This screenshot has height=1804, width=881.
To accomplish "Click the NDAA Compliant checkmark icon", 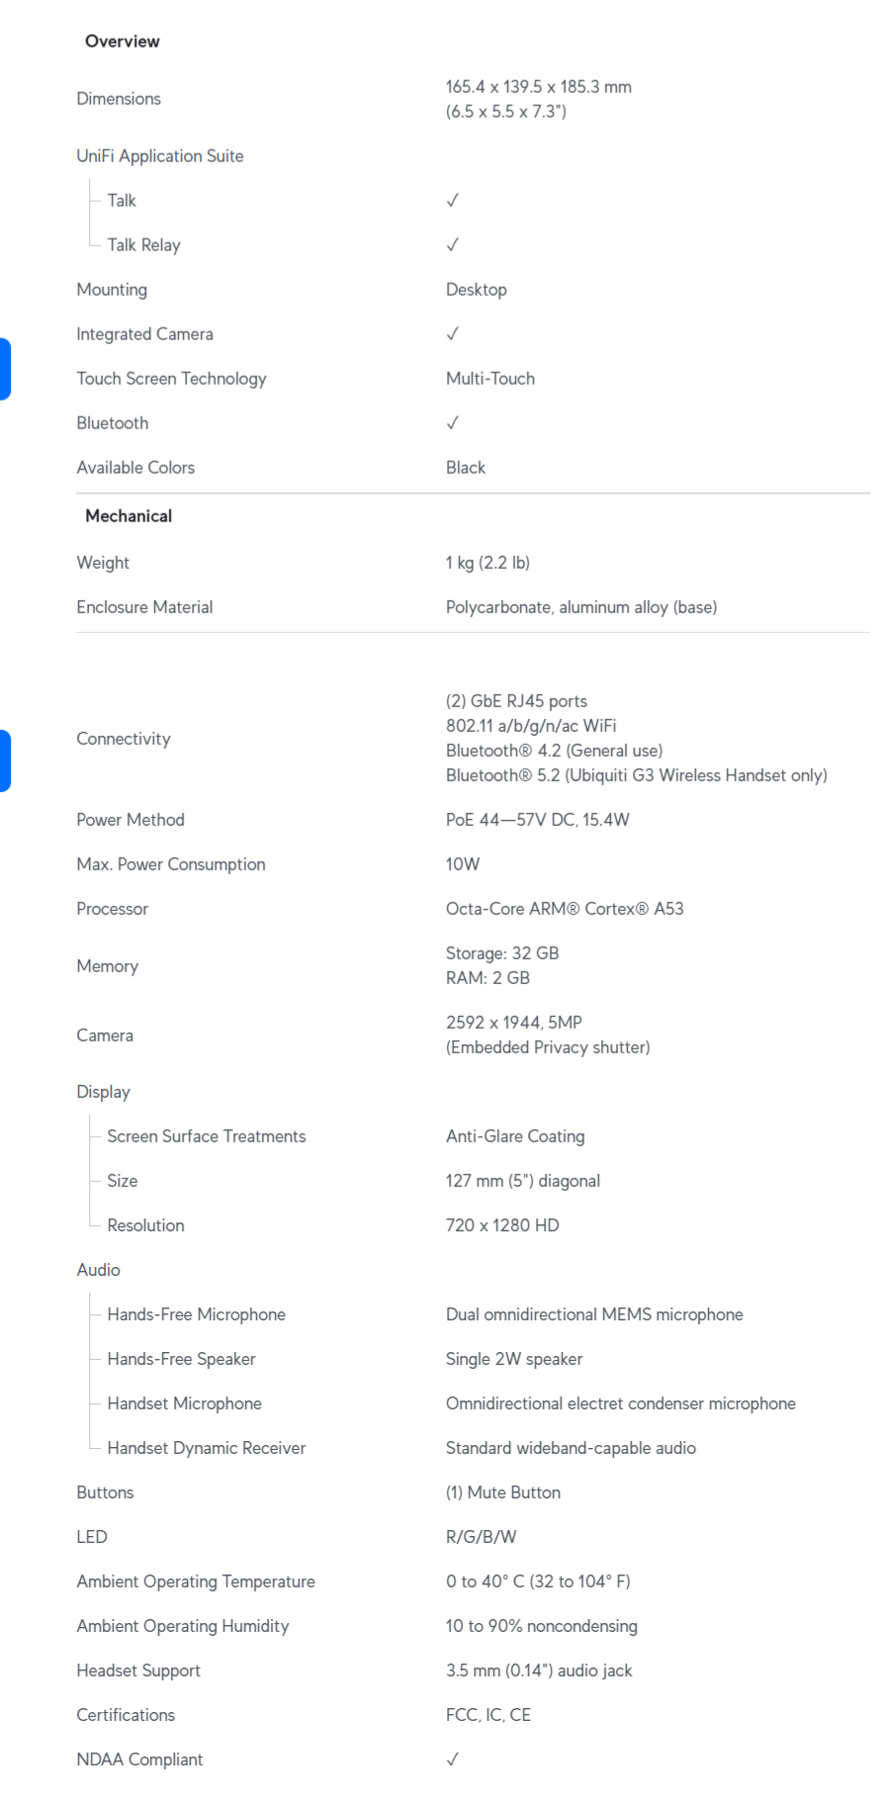I will (x=452, y=1759).
